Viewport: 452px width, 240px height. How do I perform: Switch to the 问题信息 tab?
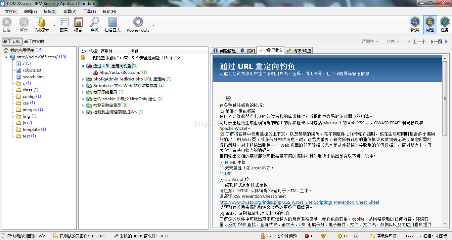click(224, 50)
